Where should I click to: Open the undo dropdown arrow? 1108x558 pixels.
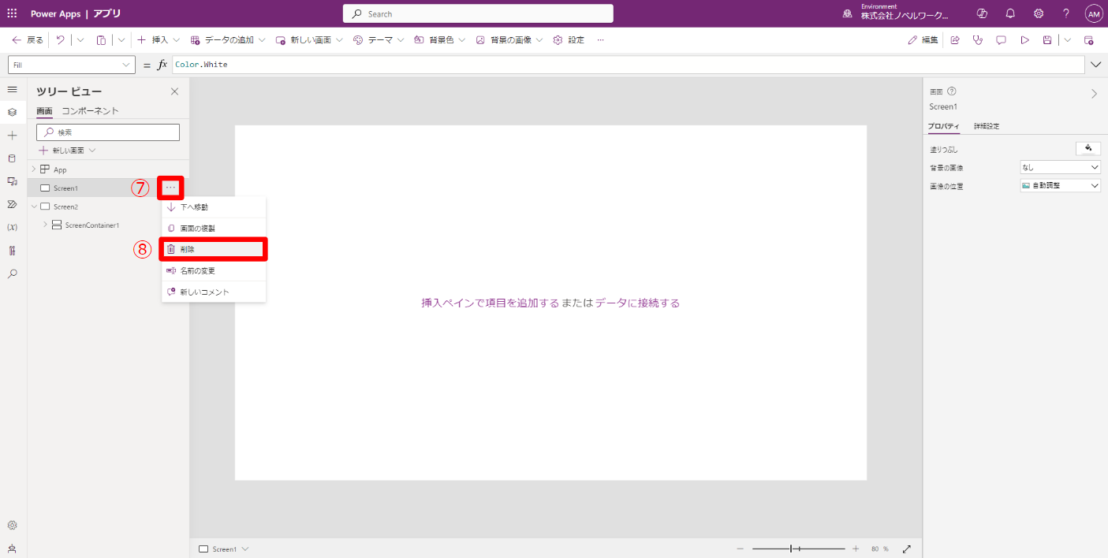tap(80, 39)
